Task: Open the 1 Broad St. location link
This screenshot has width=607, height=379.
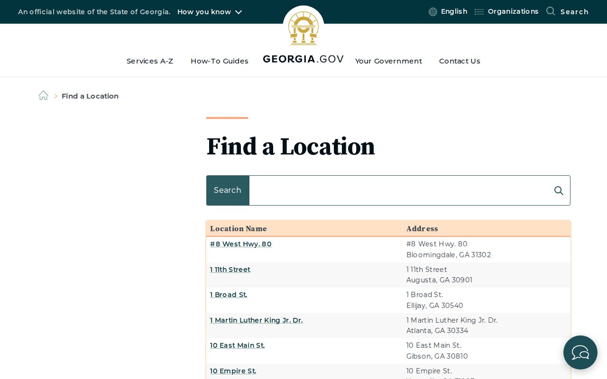Action: (229, 295)
